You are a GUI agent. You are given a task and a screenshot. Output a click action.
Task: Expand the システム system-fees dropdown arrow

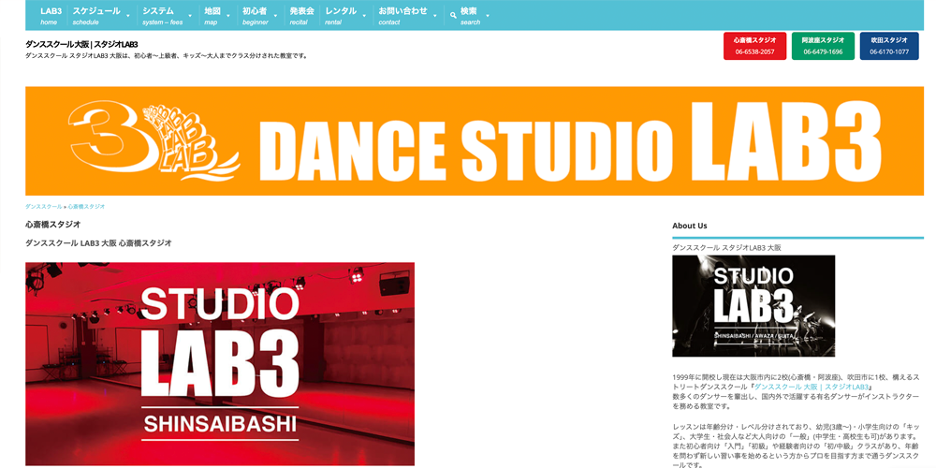[x=192, y=16]
